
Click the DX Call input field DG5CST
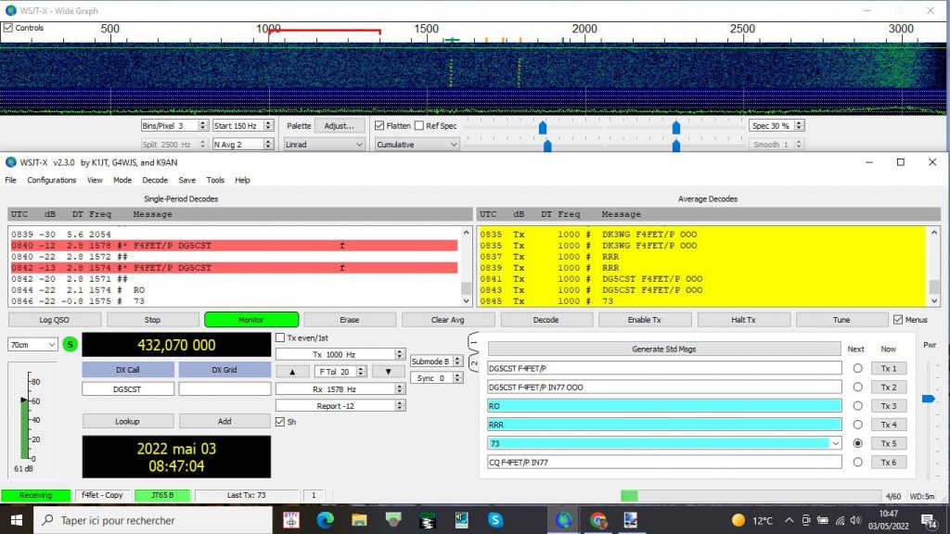click(128, 388)
